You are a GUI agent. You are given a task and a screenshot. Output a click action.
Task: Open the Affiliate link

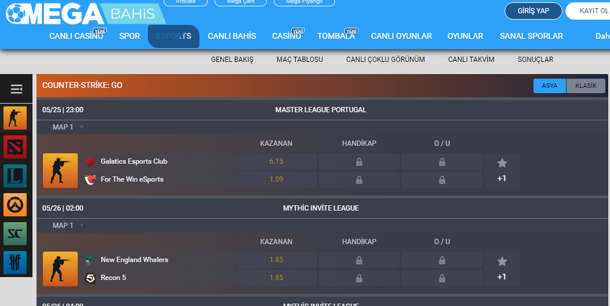pos(186,2)
